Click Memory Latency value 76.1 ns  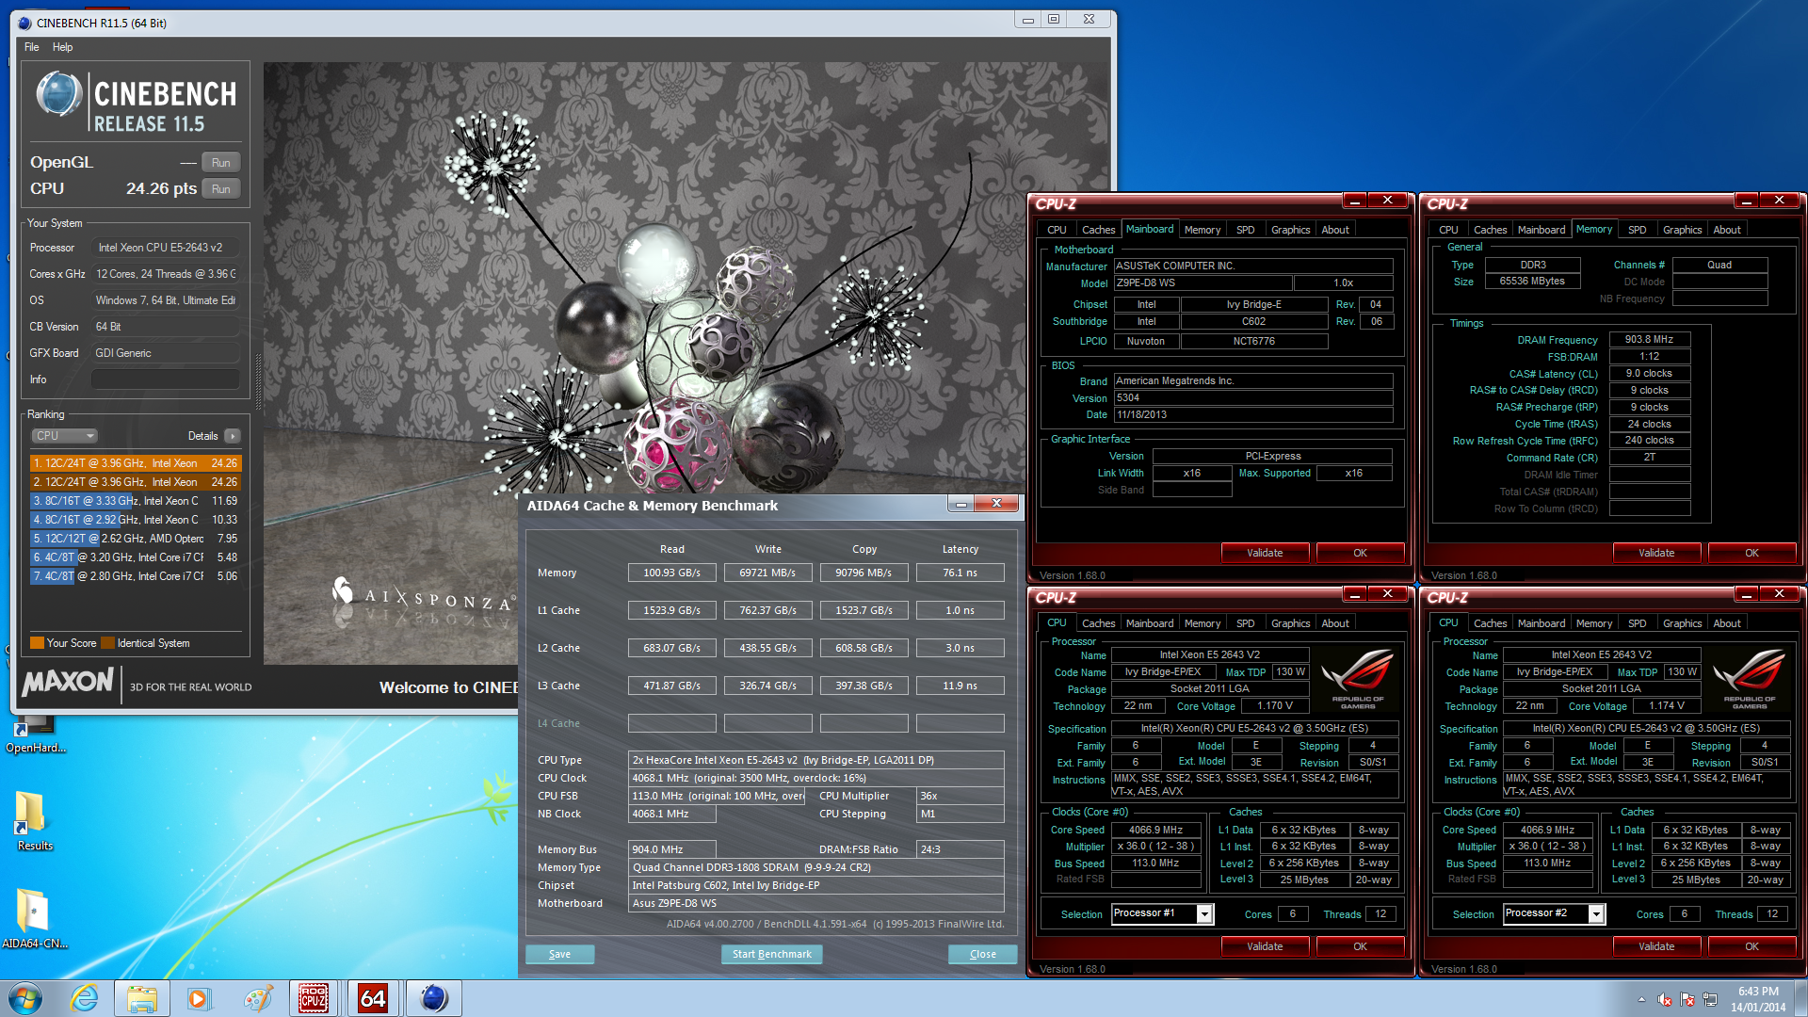coord(960,573)
